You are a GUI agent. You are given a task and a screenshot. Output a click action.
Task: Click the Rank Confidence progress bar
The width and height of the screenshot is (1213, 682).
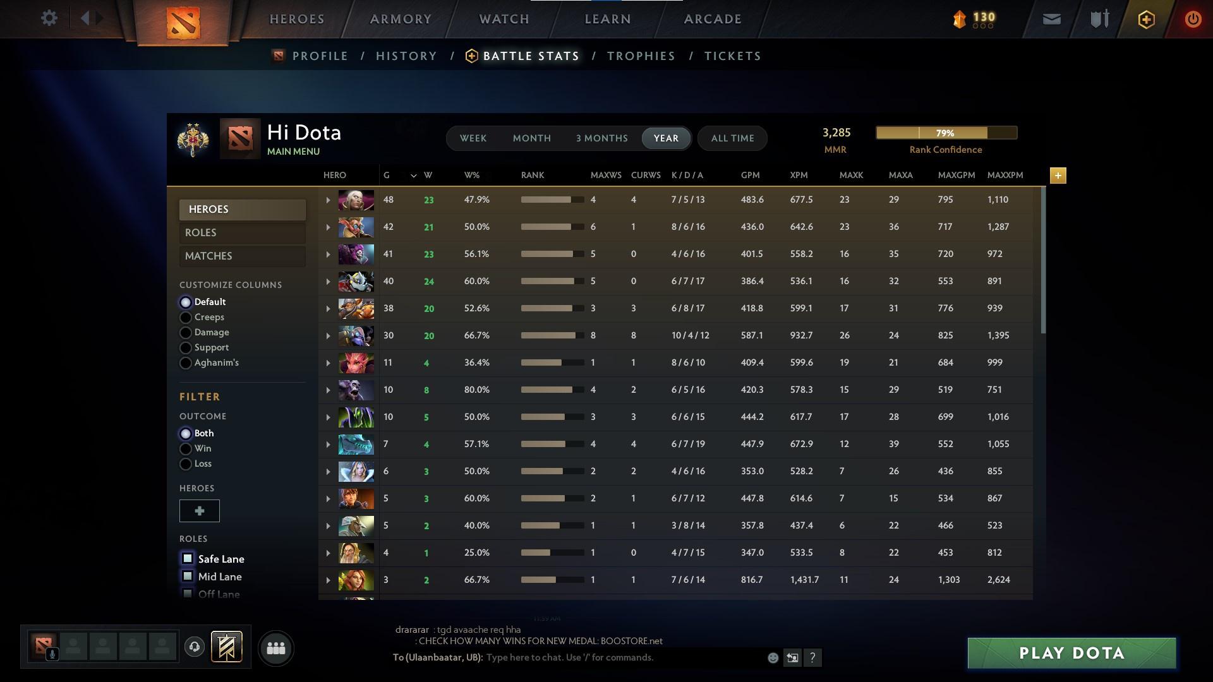tap(946, 133)
